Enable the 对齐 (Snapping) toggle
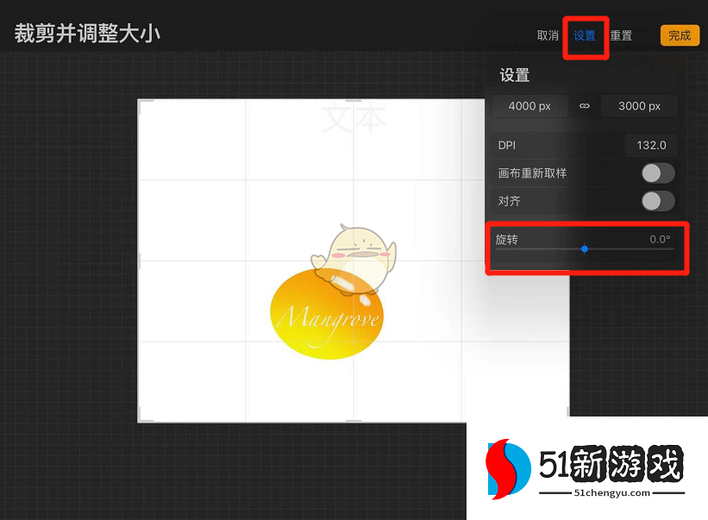The height and width of the screenshot is (520, 708). (x=658, y=200)
